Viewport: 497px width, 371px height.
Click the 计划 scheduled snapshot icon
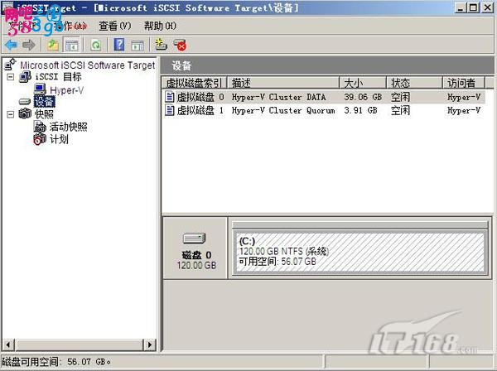40,139
